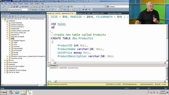The width and height of the screenshot is (169, 95).
Task: Select Results to Grid icon
Action: click(71, 9)
